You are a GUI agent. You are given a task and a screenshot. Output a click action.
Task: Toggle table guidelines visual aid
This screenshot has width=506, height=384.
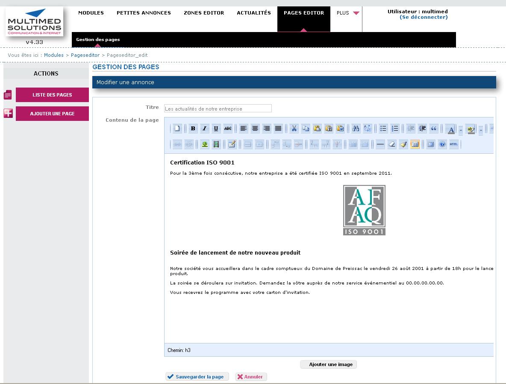(415, 144)
